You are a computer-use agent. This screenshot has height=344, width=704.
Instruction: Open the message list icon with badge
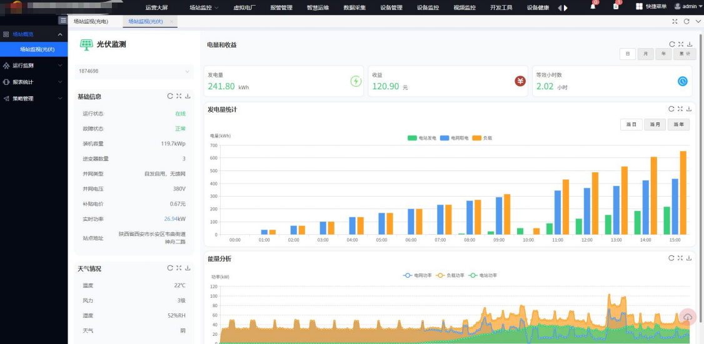point(616,7)
